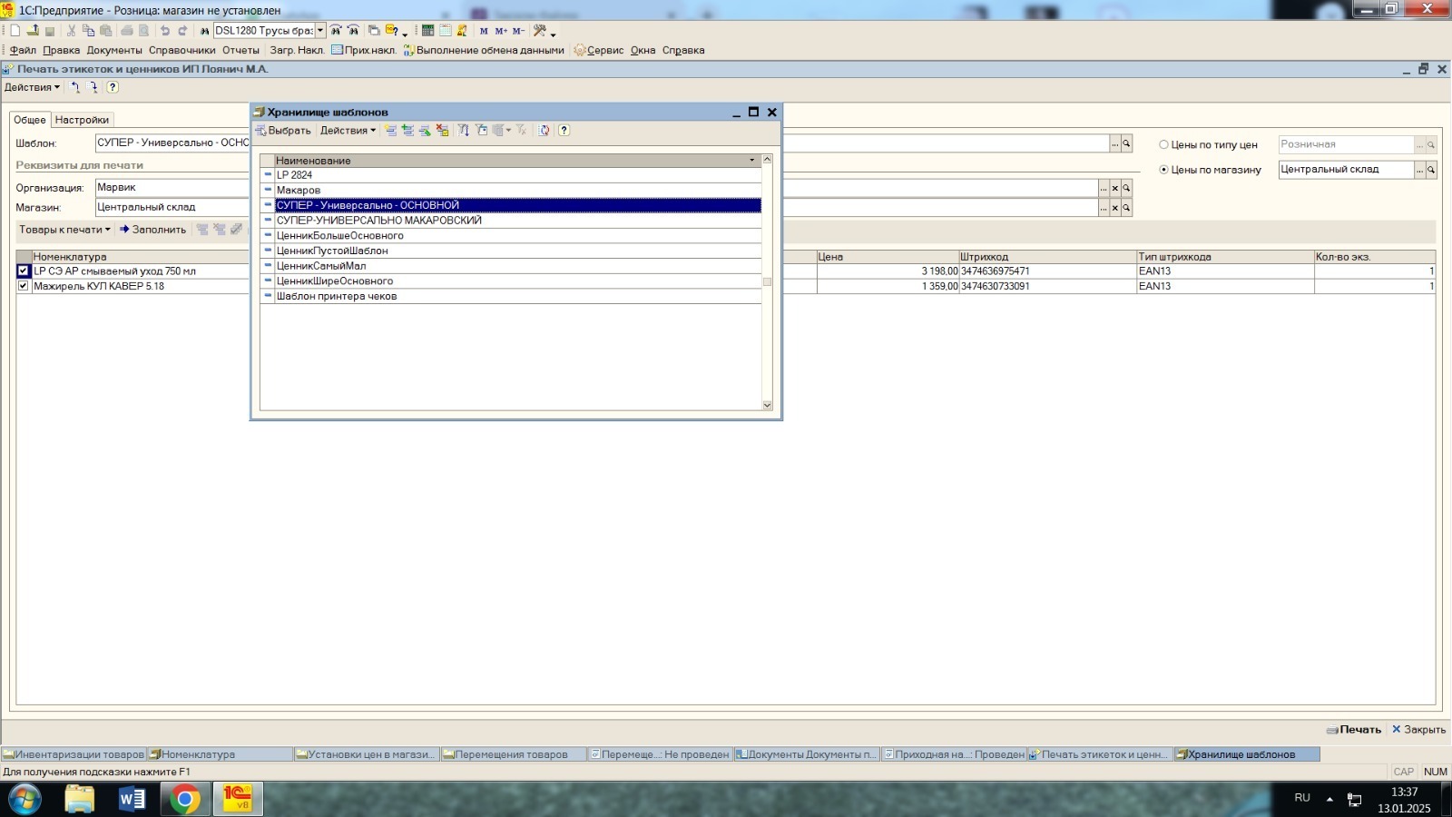Screen dimensions: 1452x817
Task: Click the cut scissors icon in the main toolbar
Action: pos(72,31)
